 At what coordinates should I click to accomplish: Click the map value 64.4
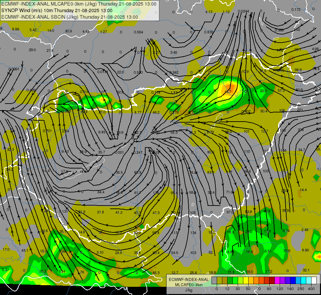coord(101,192)
